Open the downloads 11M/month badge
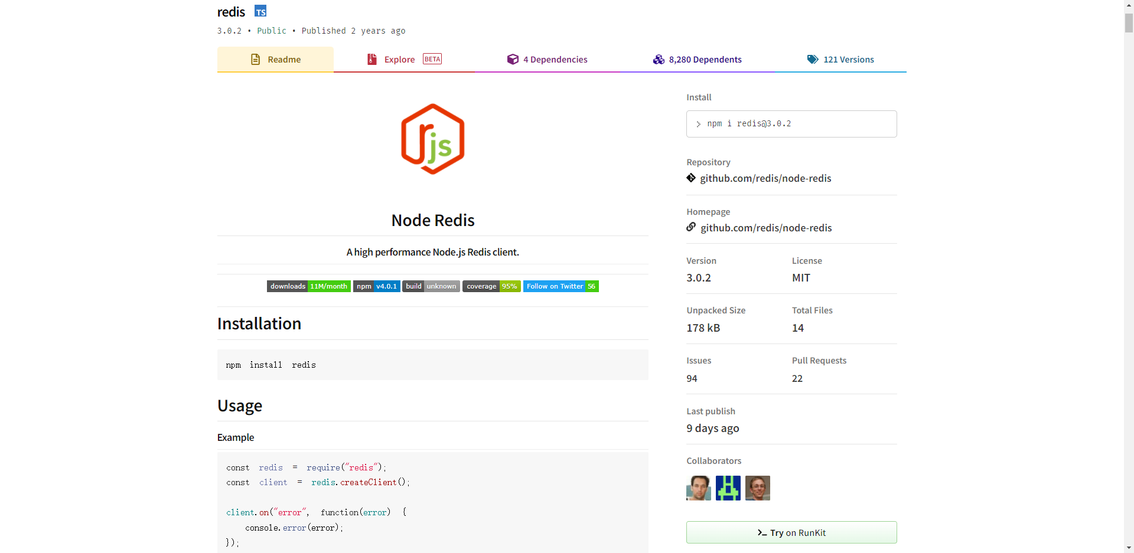The height and width of the screenshot is (553, 1134). coord(309,286)
